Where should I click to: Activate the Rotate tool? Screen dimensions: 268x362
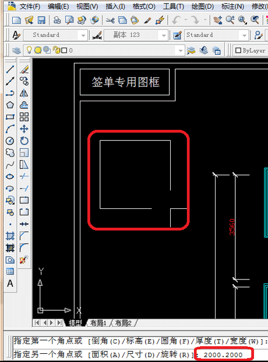tap(24, 141)
